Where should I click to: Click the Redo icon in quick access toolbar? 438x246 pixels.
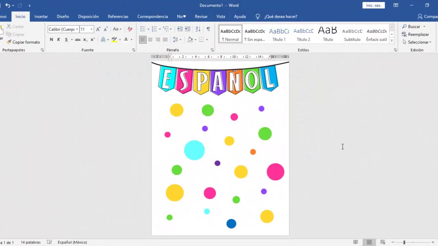tap(20, 5)
